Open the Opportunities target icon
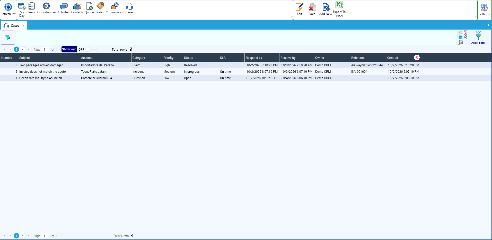 click(x=46, y=6)
